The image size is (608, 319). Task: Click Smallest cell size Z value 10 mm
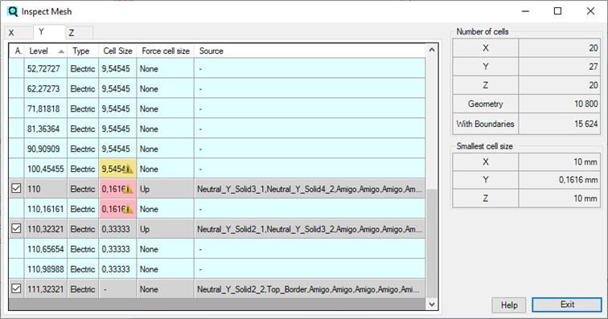(559, 198)
